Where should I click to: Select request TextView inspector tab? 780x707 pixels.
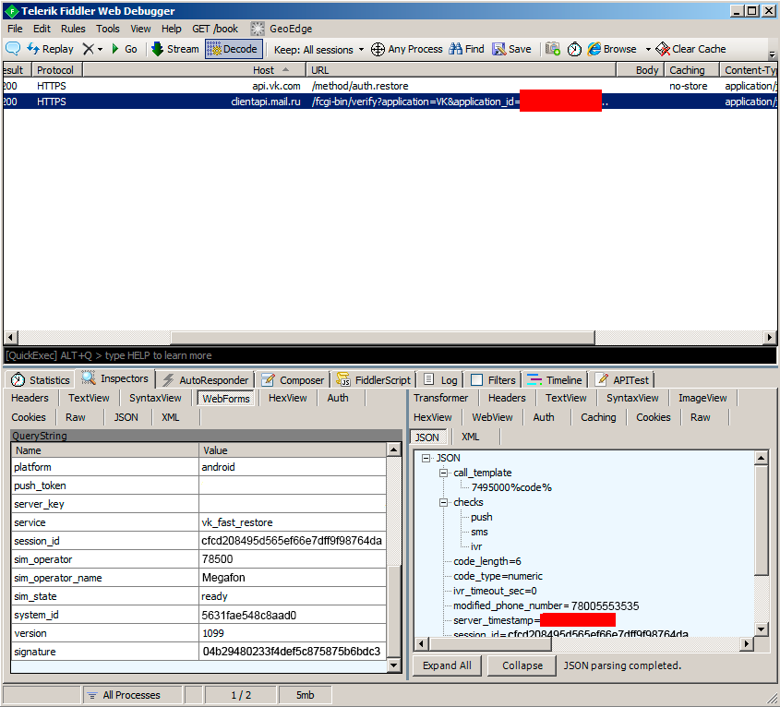click(89, 398)
